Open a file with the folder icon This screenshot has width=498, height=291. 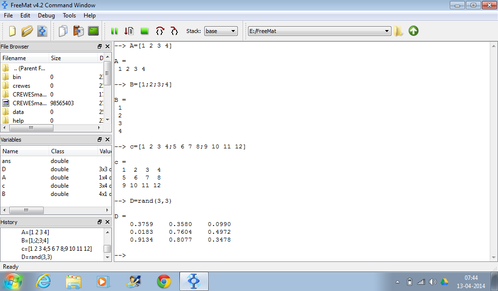tap(27, 31)
